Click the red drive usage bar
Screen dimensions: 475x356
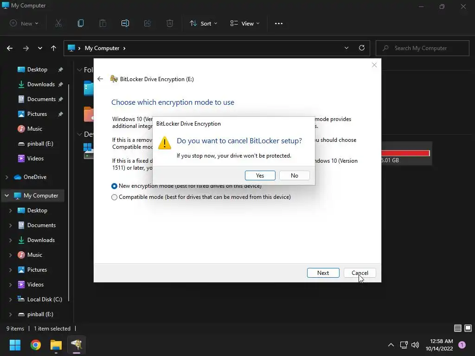click(x=405, y=153)
